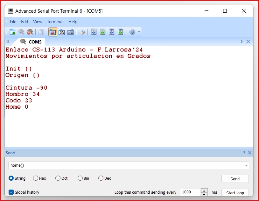259x201 pixels.
Task: Open the View menu
Action: [38, 22]
